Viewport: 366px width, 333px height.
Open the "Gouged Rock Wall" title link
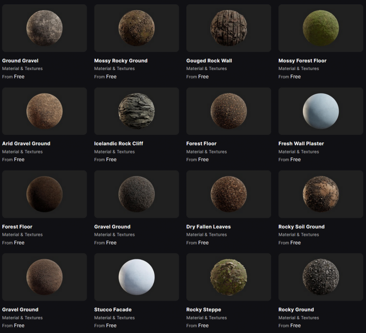(209, 61)
